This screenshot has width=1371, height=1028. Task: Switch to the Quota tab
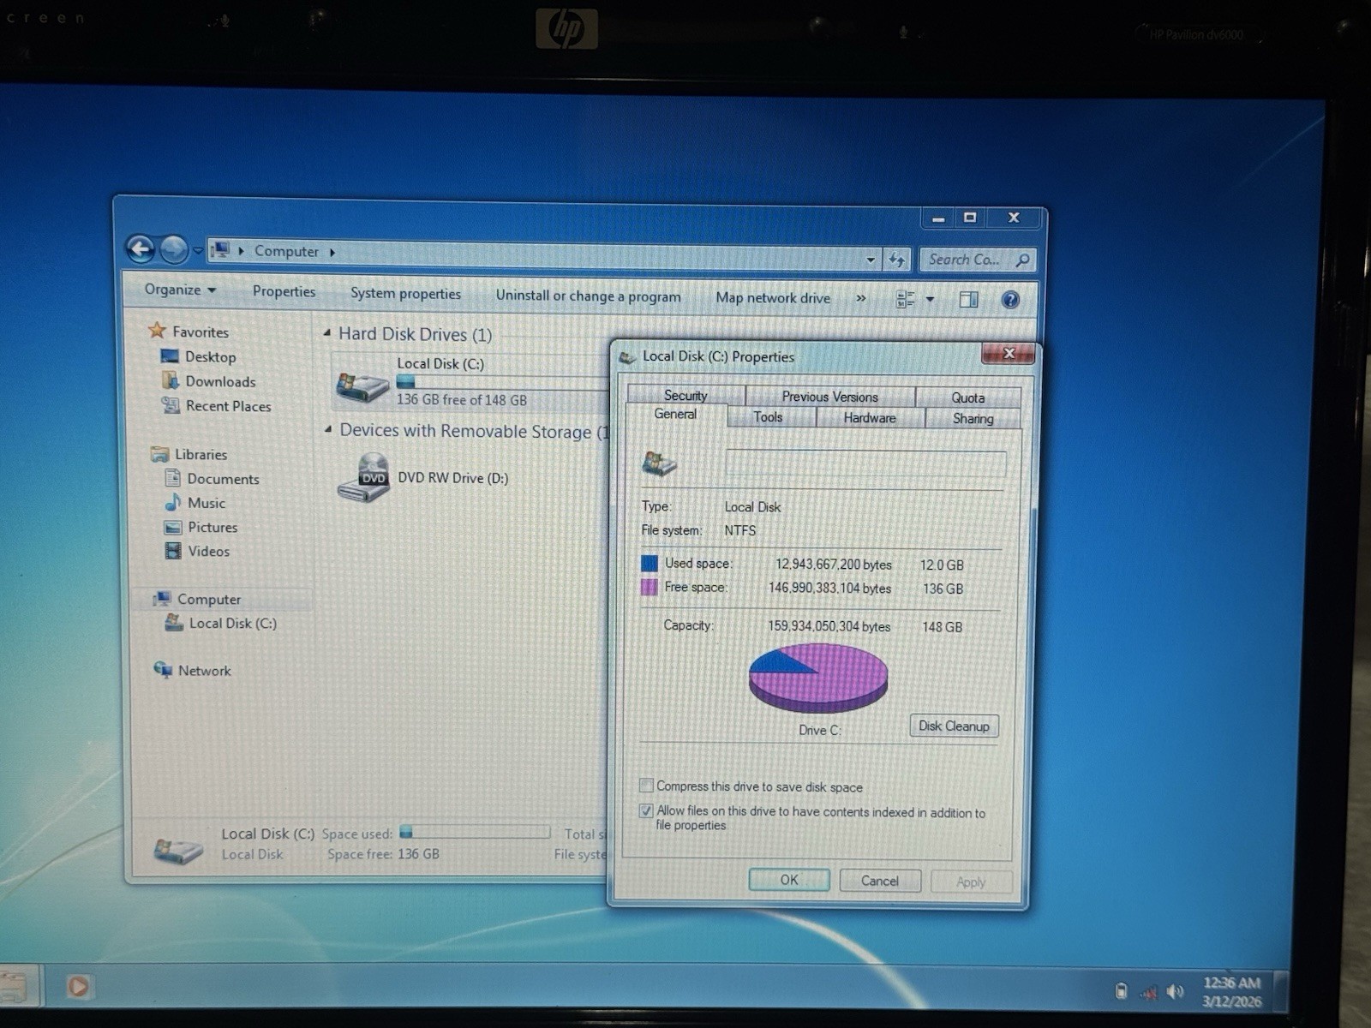pos(967,397)
